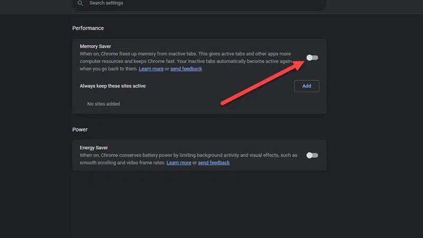
Task: Open Energy Saver Learn more link
Action: tap(179, 163)
